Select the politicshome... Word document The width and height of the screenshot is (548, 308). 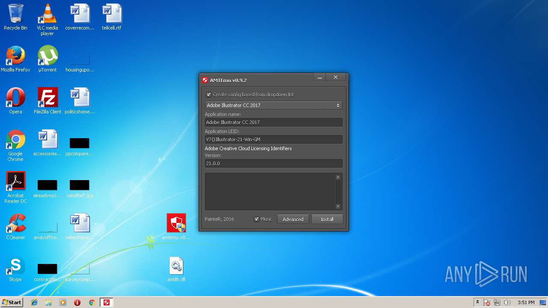tap(80, 101)
